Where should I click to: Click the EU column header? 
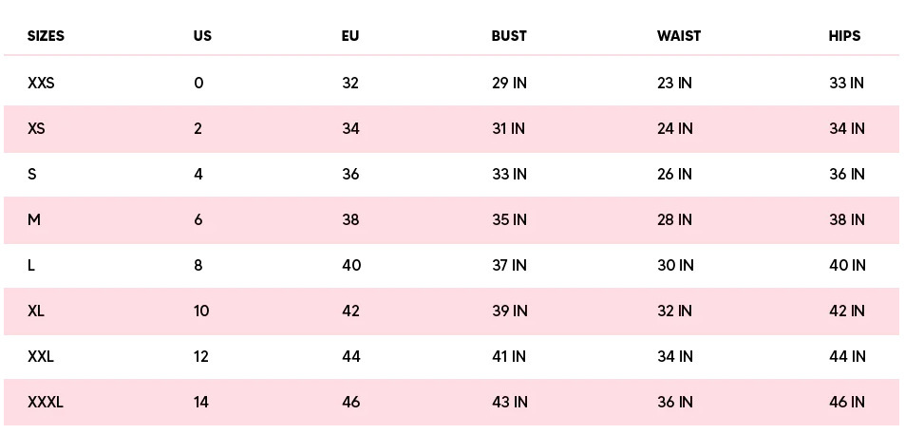[350, 36]
